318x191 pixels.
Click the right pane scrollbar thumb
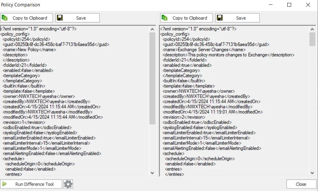click(312, 39)
